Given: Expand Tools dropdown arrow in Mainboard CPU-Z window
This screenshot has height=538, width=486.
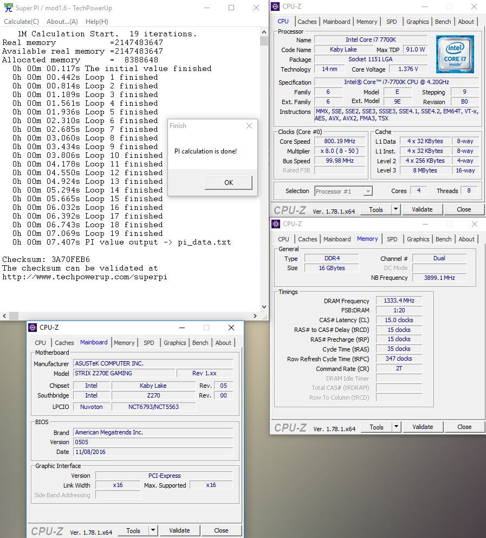Looking at the screenshot, I should click(153, 531).
